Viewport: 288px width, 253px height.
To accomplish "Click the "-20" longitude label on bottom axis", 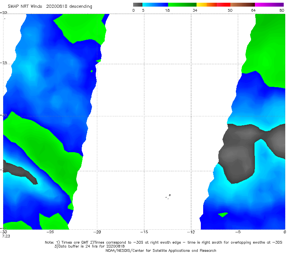I will pos(97,232).
